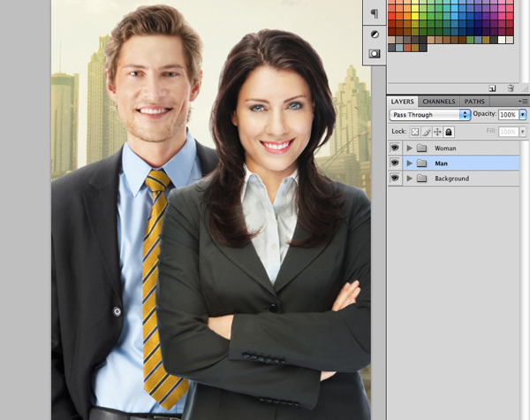This screenshot has width=530, height=420.
Task: Open the Opacity slider dropdown arrow
Action: [x=523, y=115]
